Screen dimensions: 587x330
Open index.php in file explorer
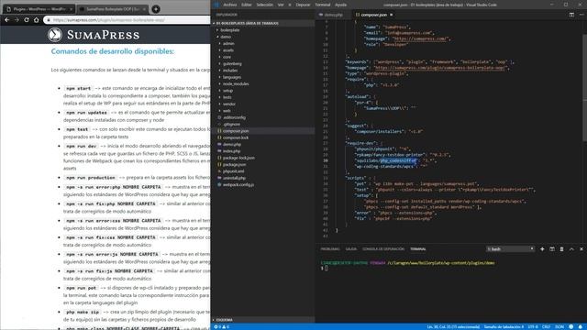232,151
